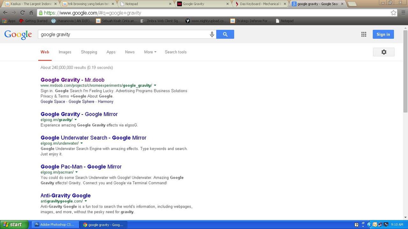408x229 pixels.
Task: Switch to Das Keyboard tab
Action: (260, 4)
